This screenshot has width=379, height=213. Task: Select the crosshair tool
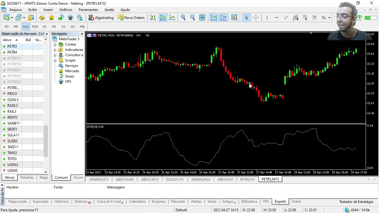coord(256,18)
